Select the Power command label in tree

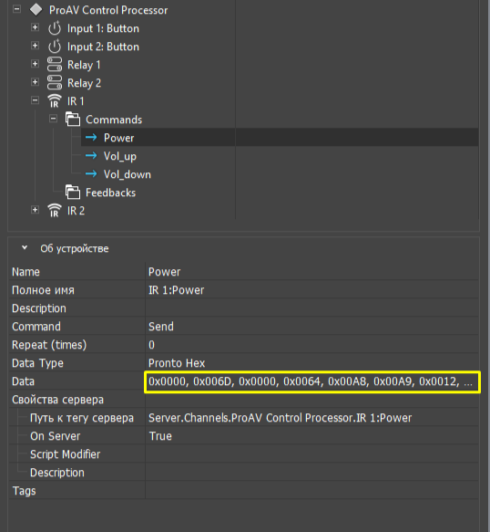point(119,138)
